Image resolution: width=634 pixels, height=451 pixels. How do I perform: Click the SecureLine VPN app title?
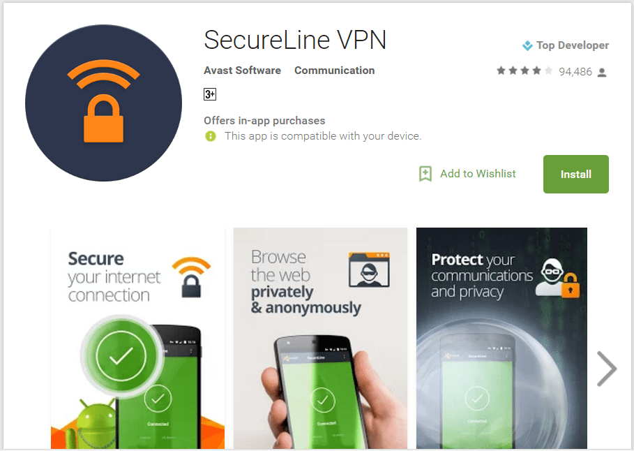coord(295,40)
